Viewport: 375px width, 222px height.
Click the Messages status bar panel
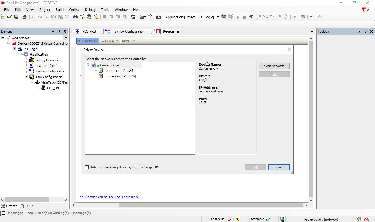tap(46, 213)
